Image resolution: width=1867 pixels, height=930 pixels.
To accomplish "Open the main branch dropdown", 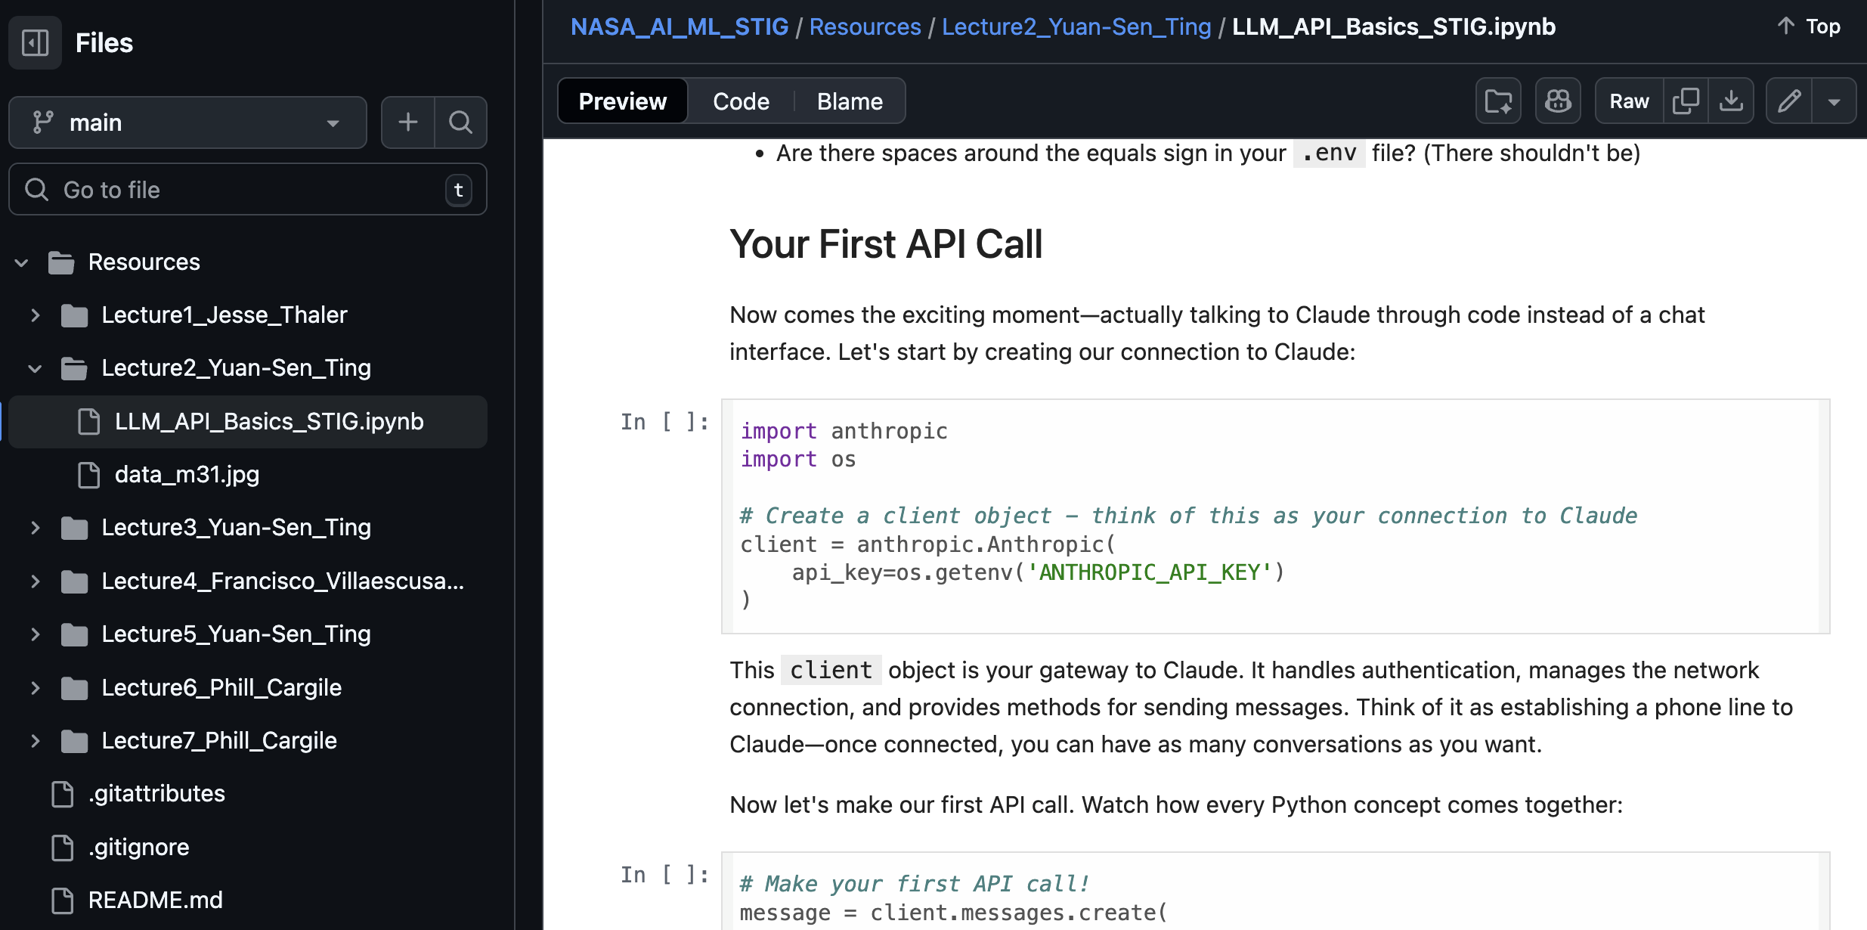I will click(x=187, y=122).
